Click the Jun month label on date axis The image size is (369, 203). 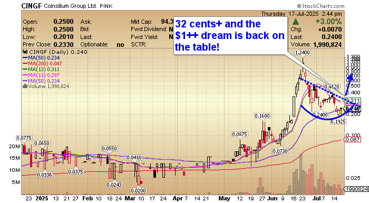click(x=273, y=199)
